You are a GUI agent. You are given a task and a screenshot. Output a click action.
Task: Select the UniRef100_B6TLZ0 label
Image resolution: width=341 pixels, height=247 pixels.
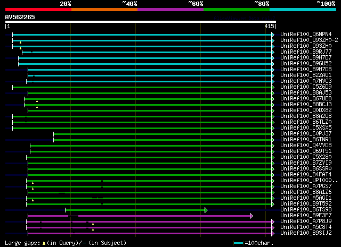point(306,122)
